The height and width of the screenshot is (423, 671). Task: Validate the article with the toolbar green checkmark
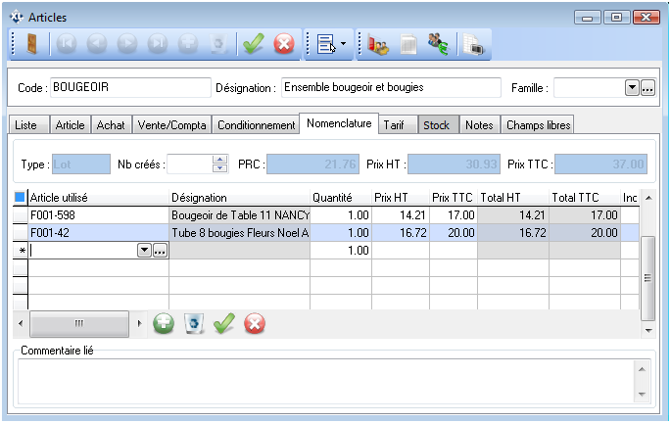tap(255, 44)
